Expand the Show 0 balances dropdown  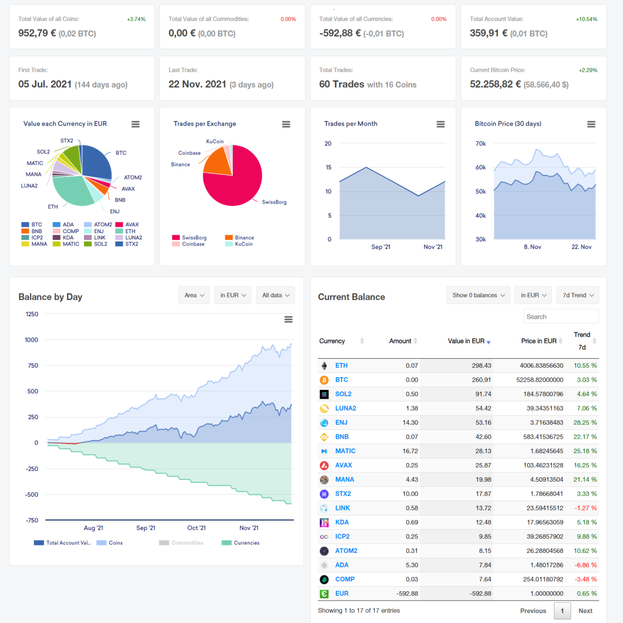pyautogui.click(x=478, y=295)
